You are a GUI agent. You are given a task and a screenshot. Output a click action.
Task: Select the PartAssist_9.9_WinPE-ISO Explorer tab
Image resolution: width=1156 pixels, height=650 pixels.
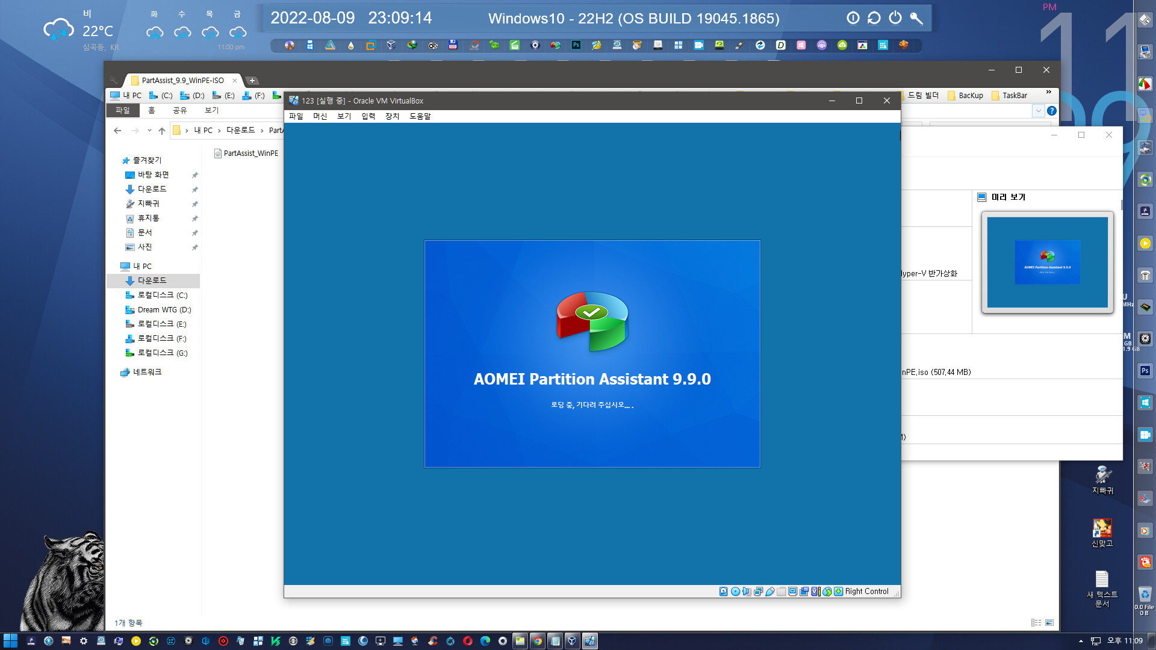click(x=182, y=80)
